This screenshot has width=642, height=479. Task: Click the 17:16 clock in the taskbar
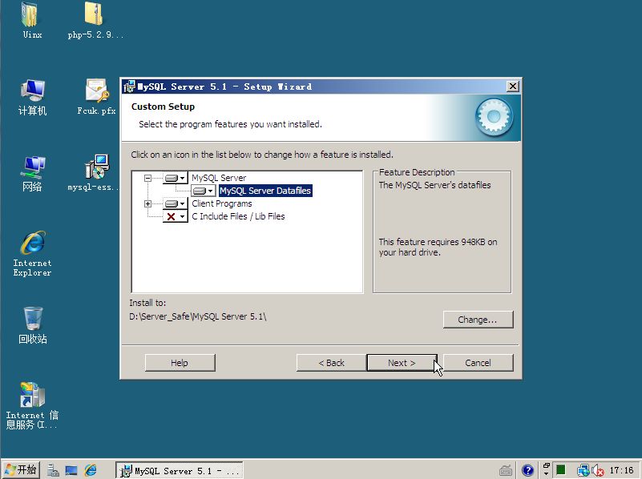tap(621, 470)
